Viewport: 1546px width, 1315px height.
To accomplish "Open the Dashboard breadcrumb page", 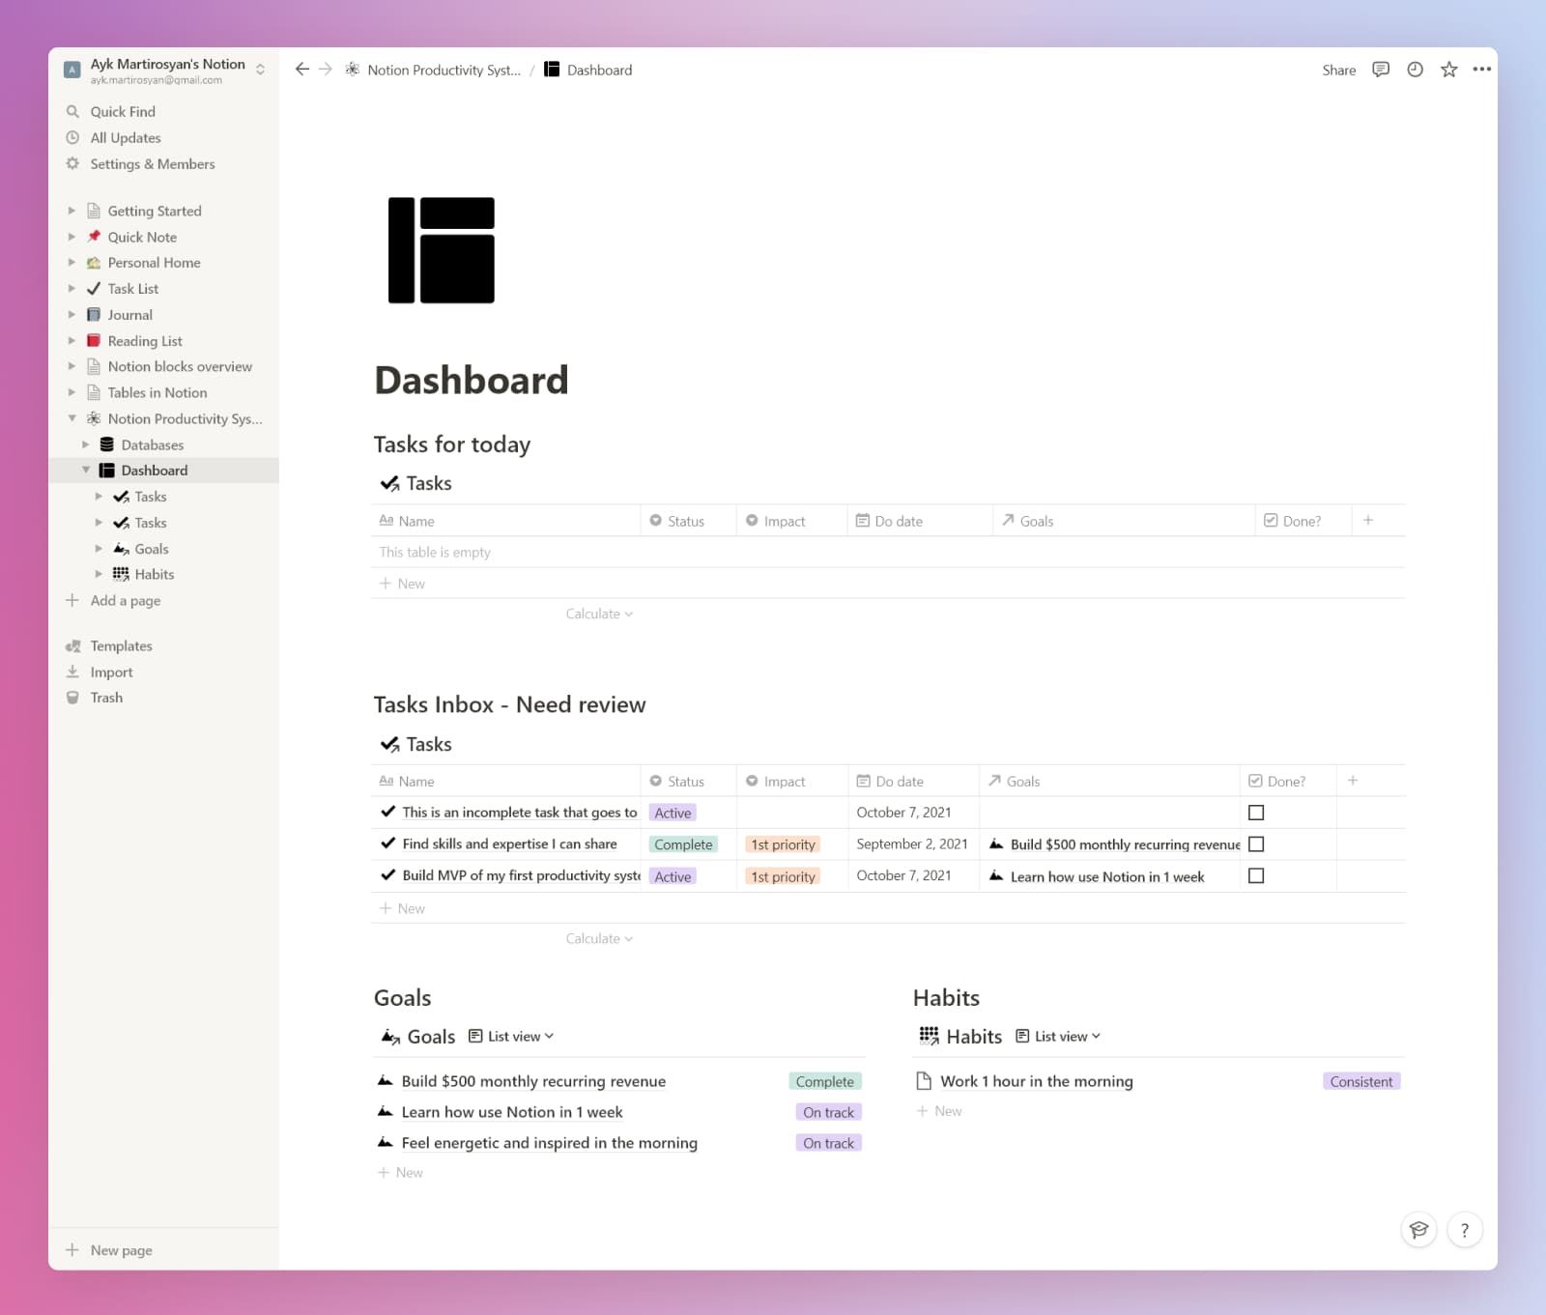I will coord(598,70).
